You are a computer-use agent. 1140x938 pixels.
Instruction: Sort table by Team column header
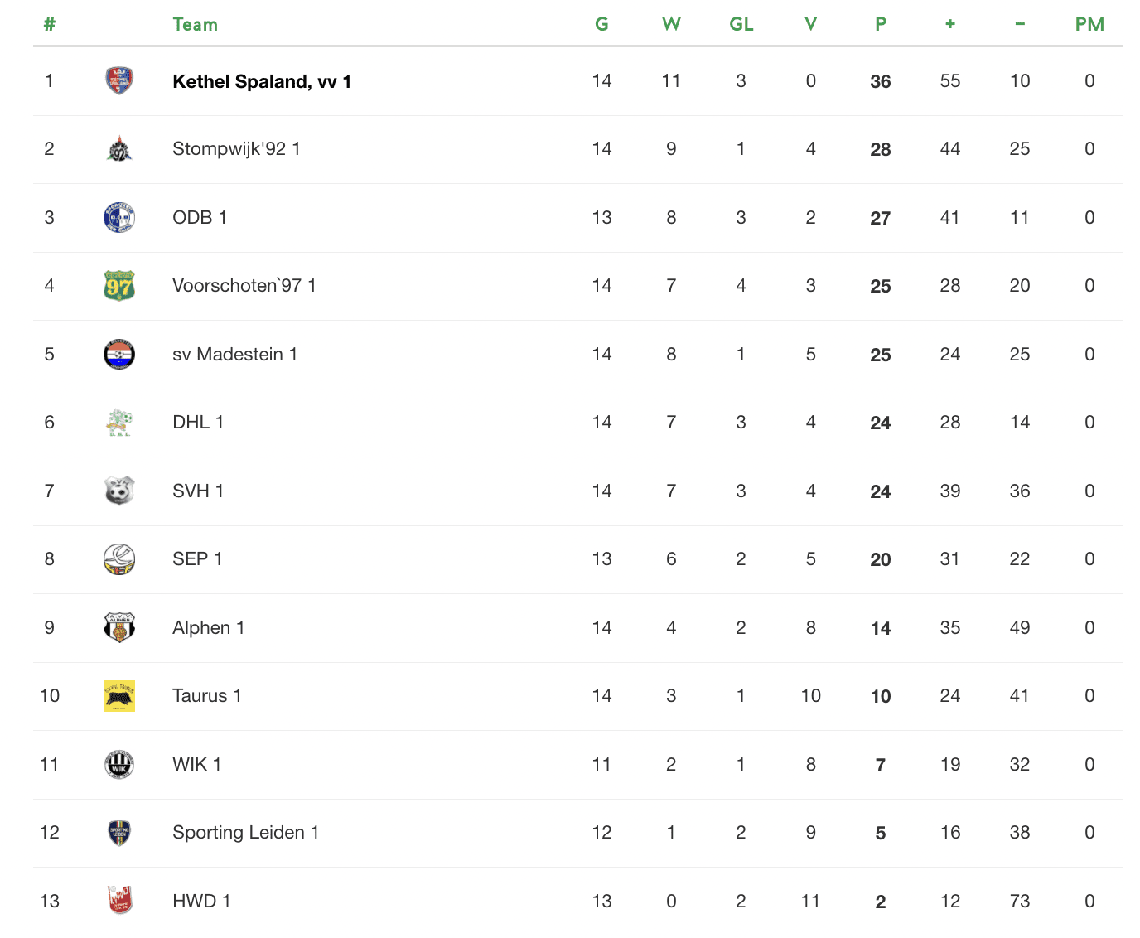[195, 24]
